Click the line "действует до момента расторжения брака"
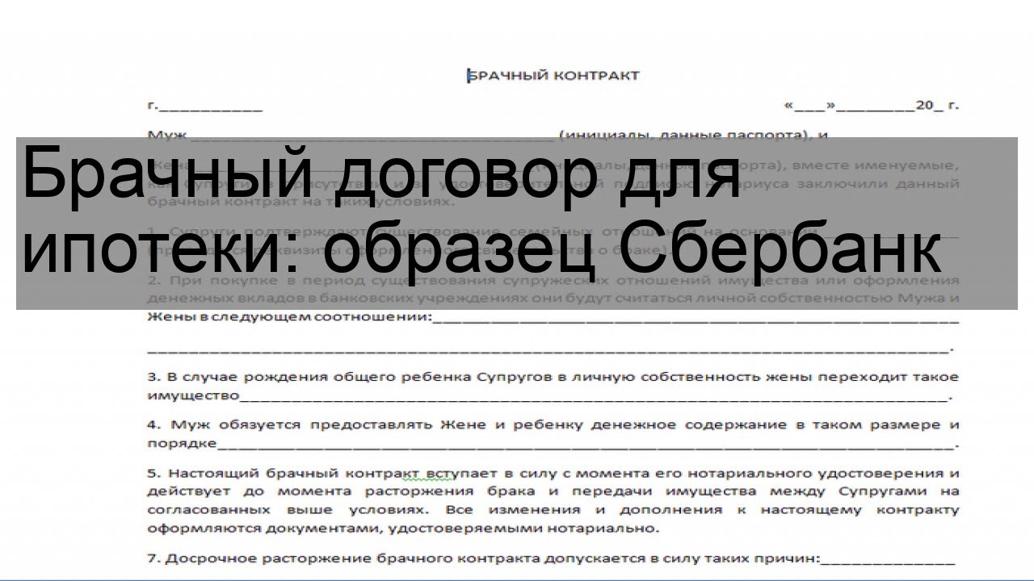The height and width of the screenshot is (581, 1034). tap(553, 491)
